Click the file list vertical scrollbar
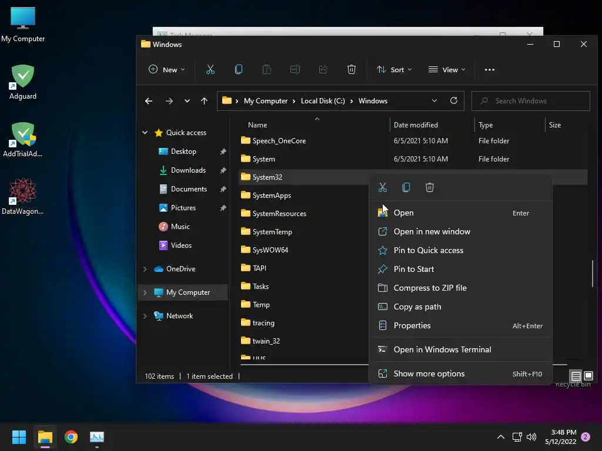Screen dimensions: 602x451 point(593,274)
